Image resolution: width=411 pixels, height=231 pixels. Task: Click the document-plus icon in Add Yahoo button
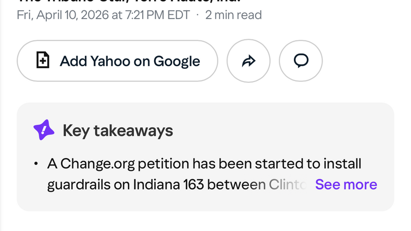43,61
